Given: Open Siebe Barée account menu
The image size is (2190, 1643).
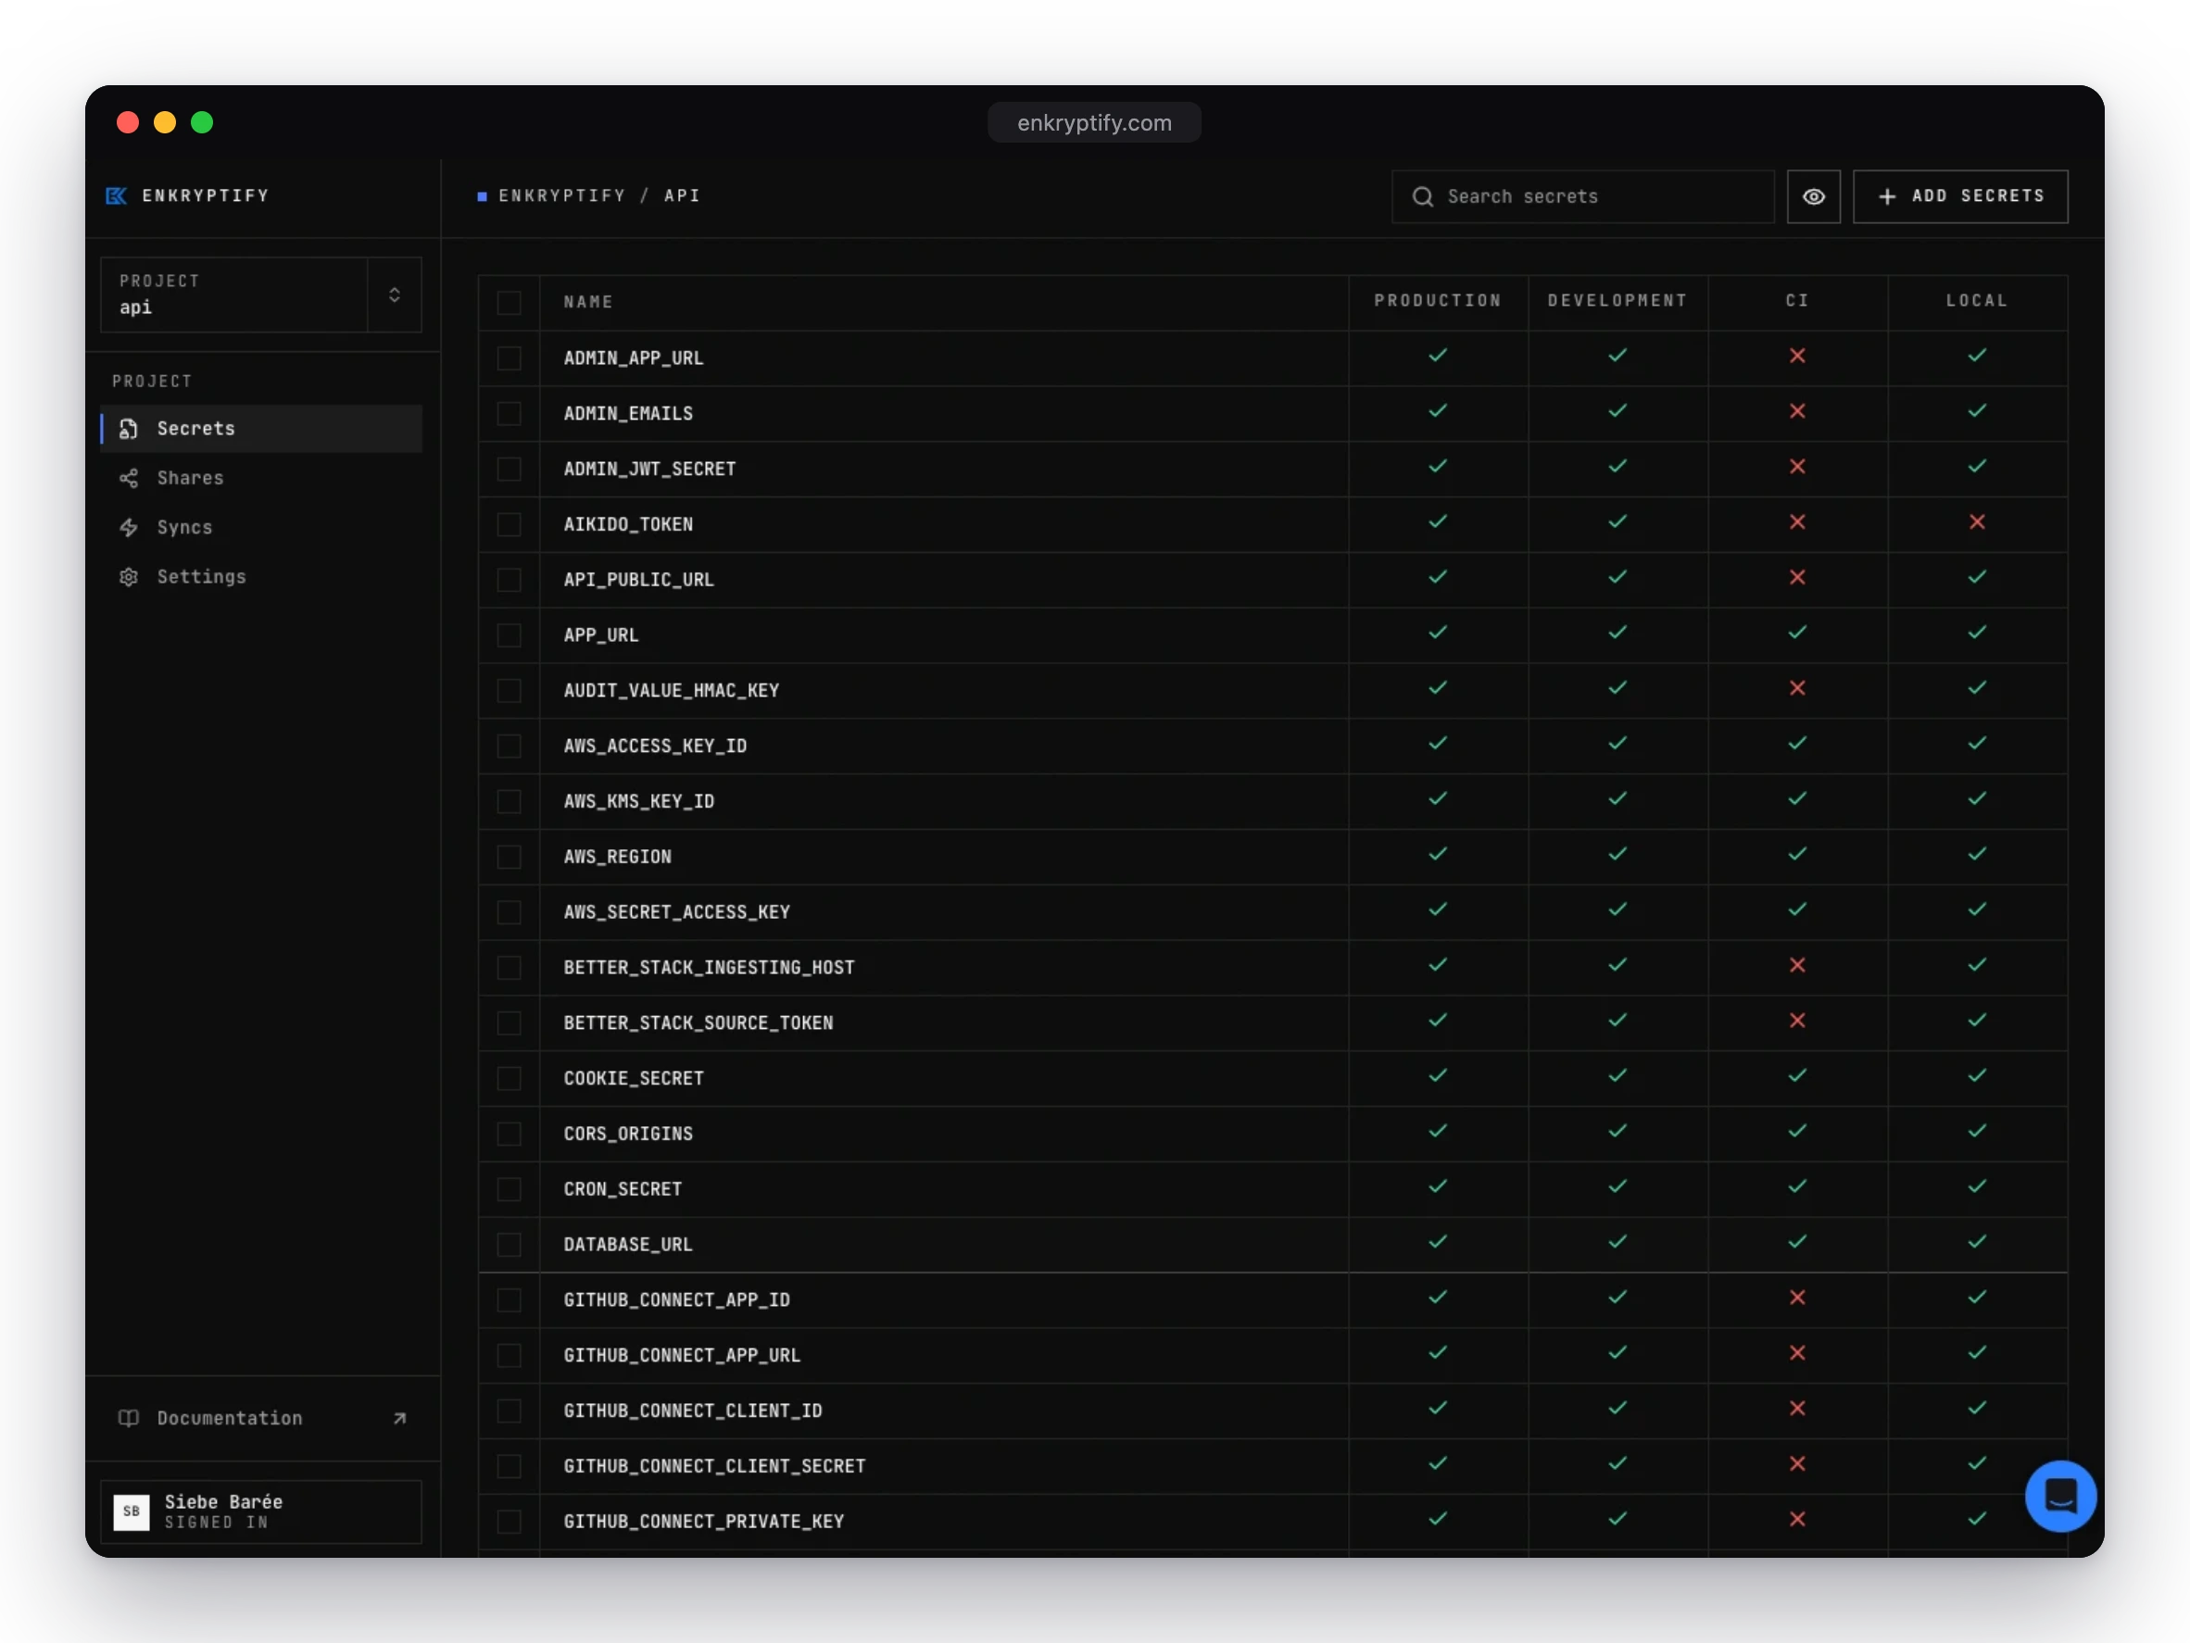Looking at the screenshot, I should click(261, 1511).
